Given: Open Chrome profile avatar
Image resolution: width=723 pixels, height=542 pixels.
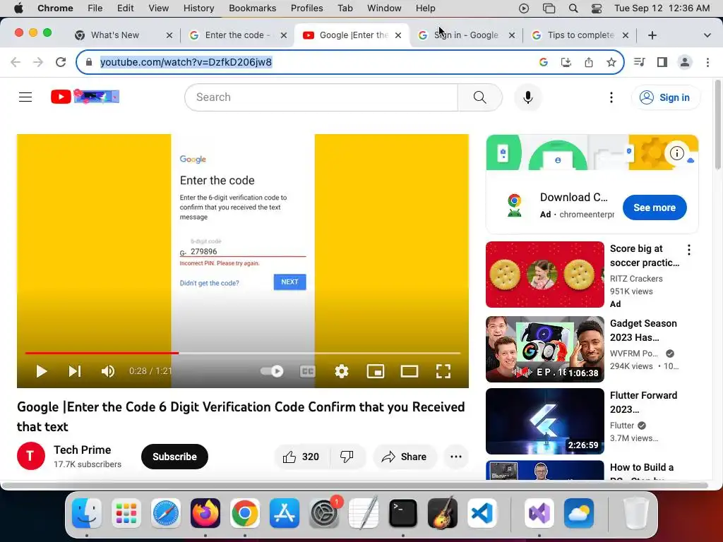Looking at the screenshot, I should [685, 62].
